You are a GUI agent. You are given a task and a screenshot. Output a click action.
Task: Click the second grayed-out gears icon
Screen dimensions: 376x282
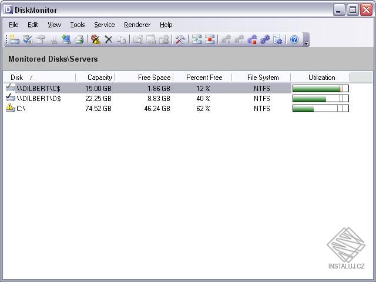point(239,39)
